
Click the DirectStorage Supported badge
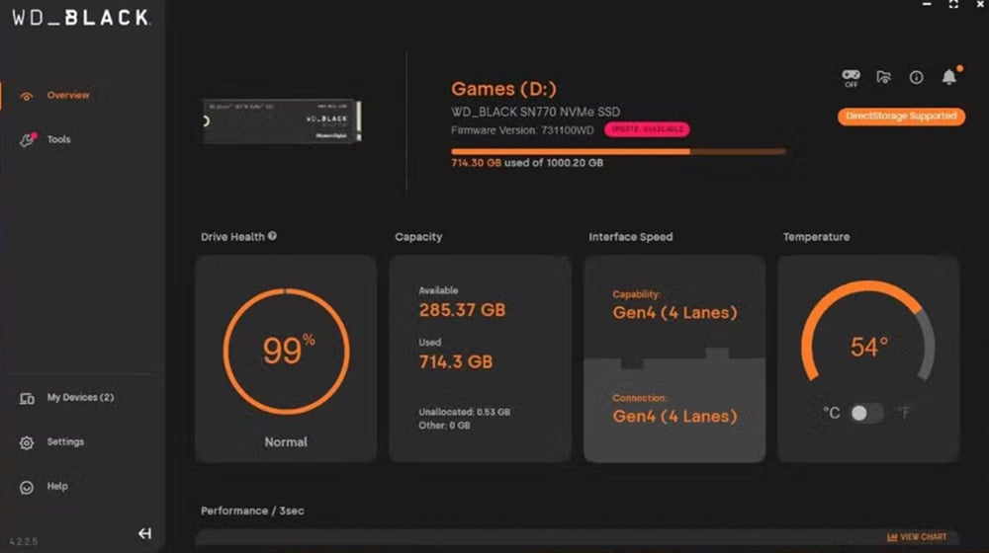pyautogui.click(x=901, y=117)
